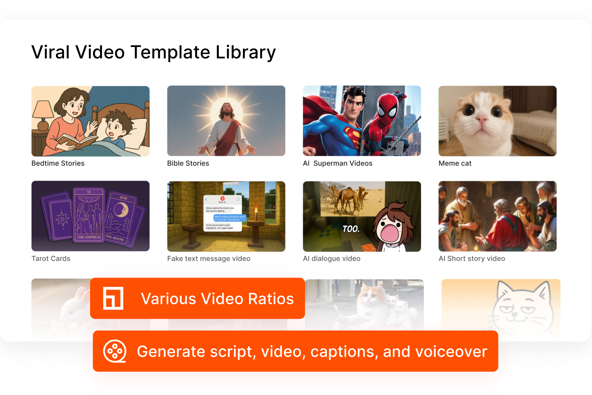Click the 'AI Superman Videos' label

(x=338, y=163)
